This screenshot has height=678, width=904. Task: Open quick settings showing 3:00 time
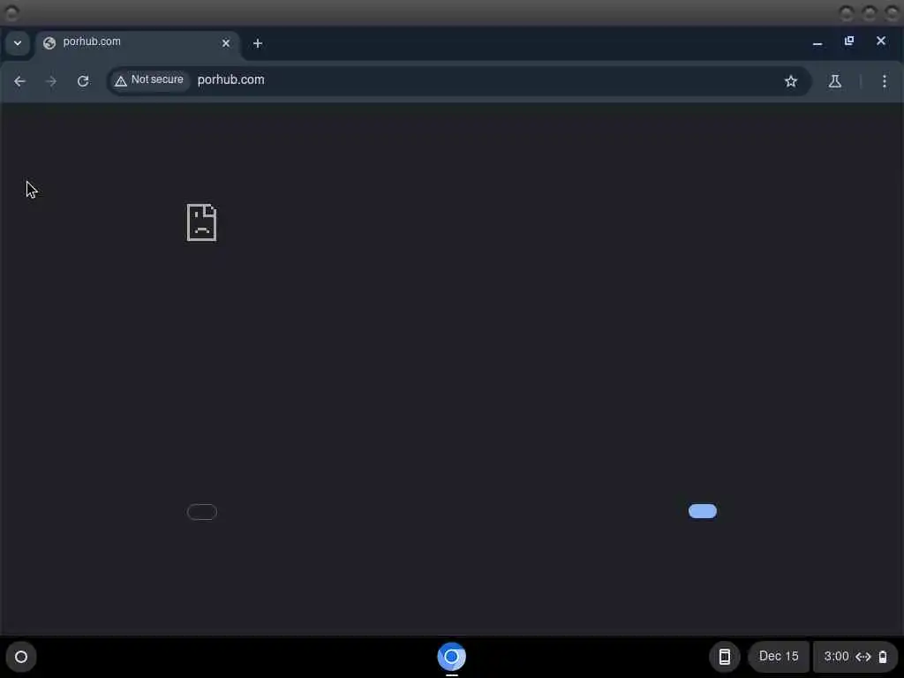(855, 657)
